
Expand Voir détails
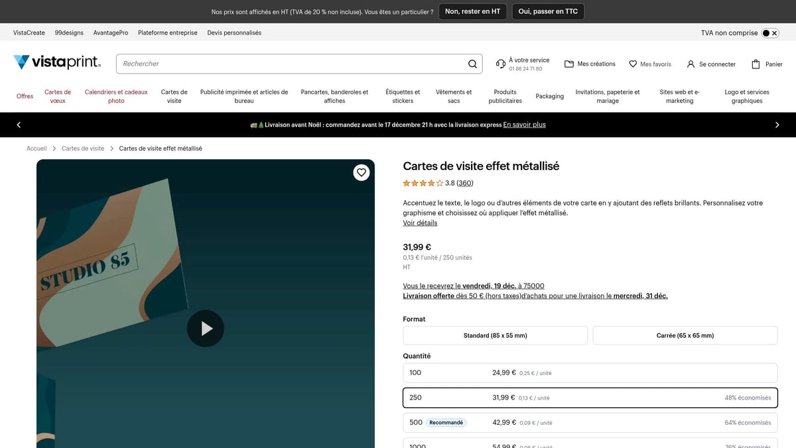(x=419, y=223)
